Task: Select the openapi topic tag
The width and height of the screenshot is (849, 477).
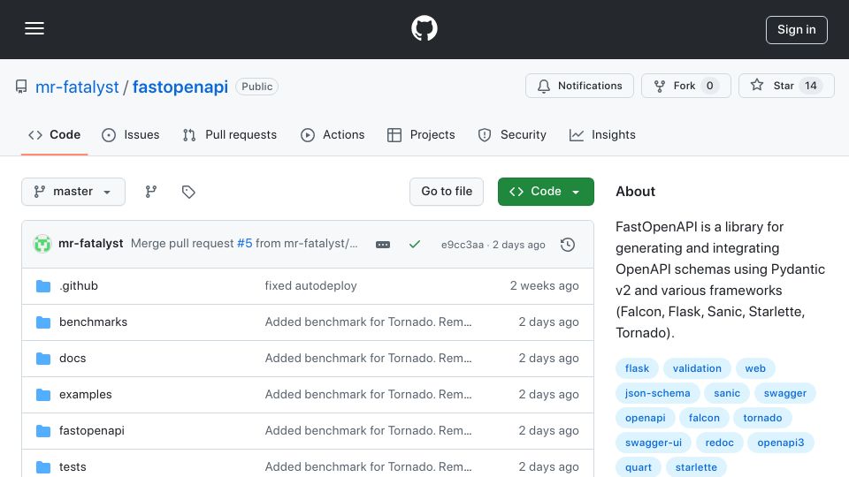Action: click(645, 418)
